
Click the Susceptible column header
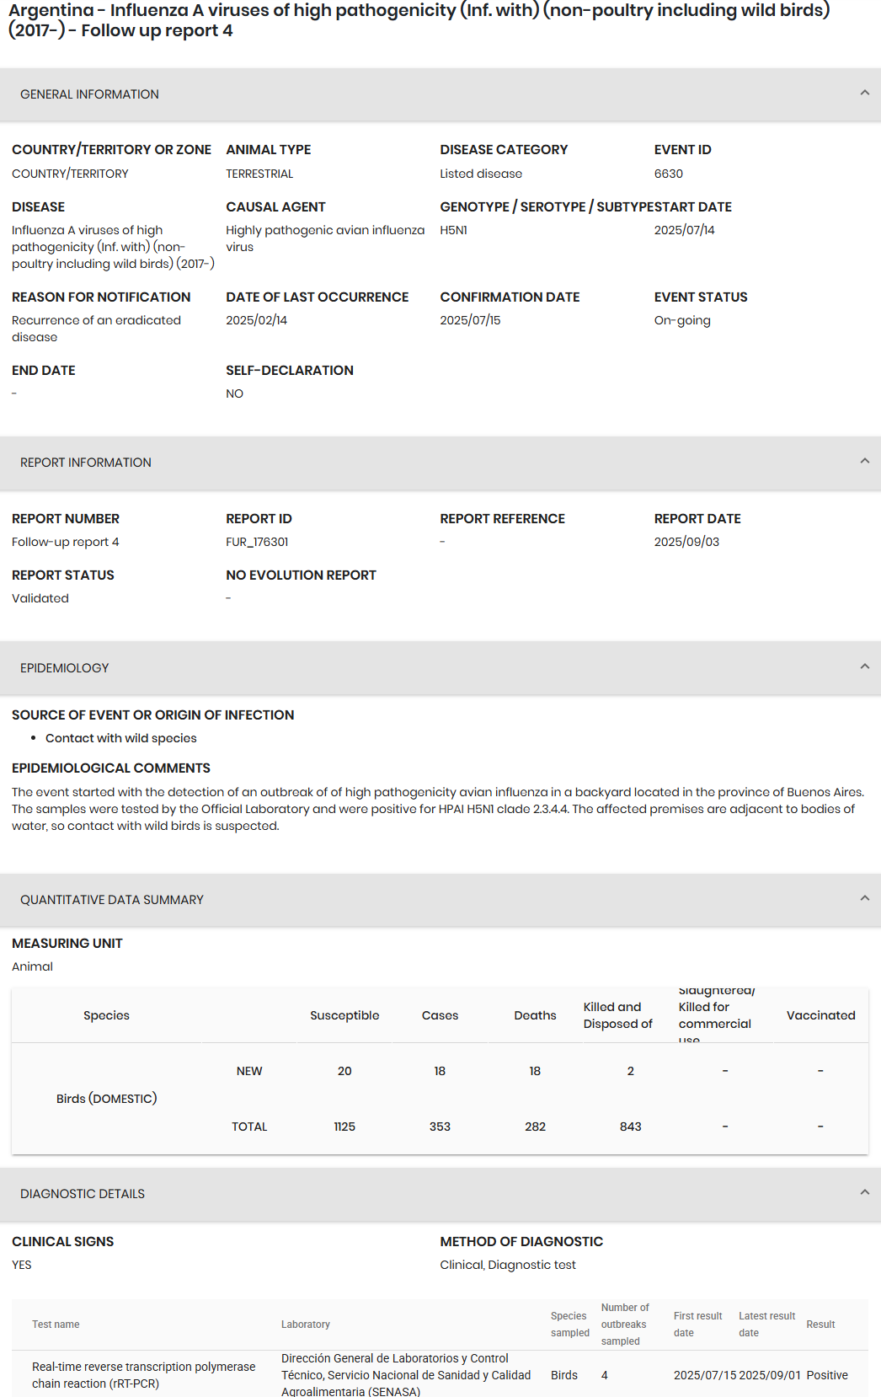pyautogui.click(x=344, y=1015)
